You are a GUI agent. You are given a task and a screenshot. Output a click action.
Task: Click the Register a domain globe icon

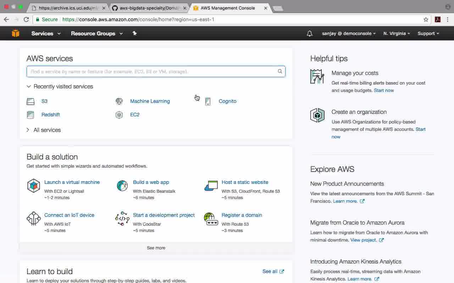(x=211, y=219)
